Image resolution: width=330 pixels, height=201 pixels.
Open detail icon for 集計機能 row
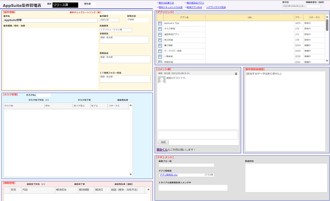pyautogui.click(x=160, y=46)
